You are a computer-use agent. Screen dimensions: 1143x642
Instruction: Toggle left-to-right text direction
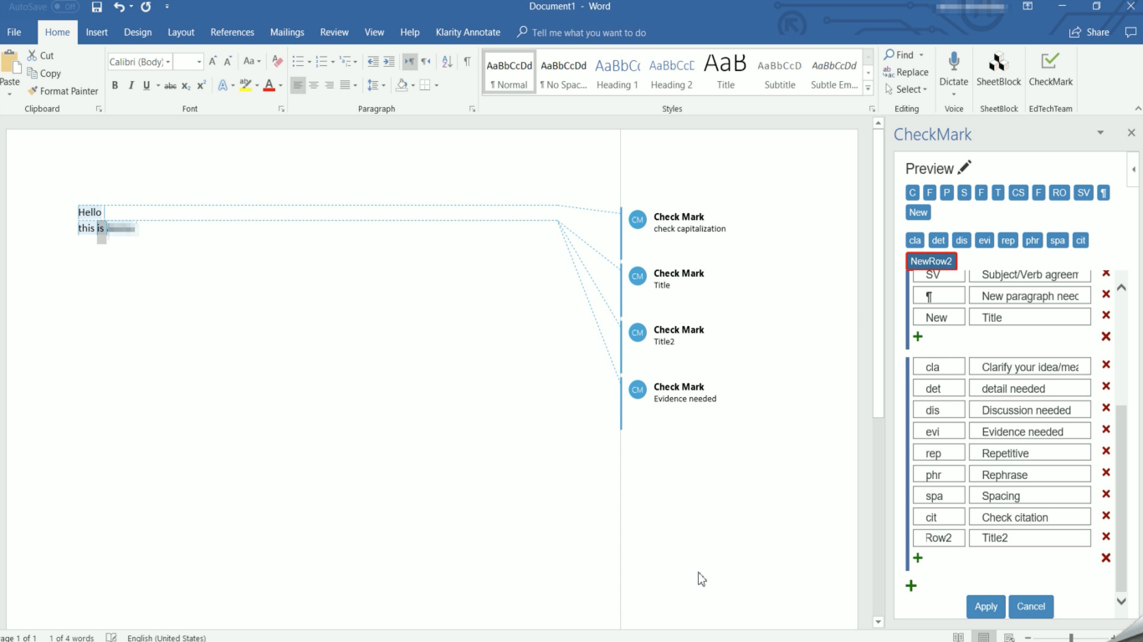pos(409,62)
